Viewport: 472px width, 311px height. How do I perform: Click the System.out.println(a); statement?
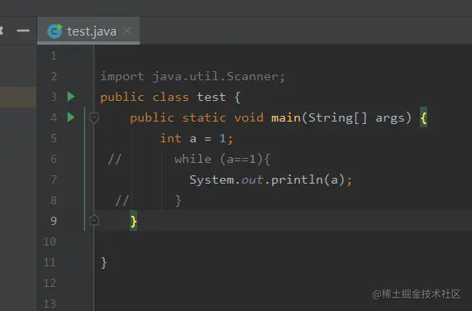(x=270, y=179)
